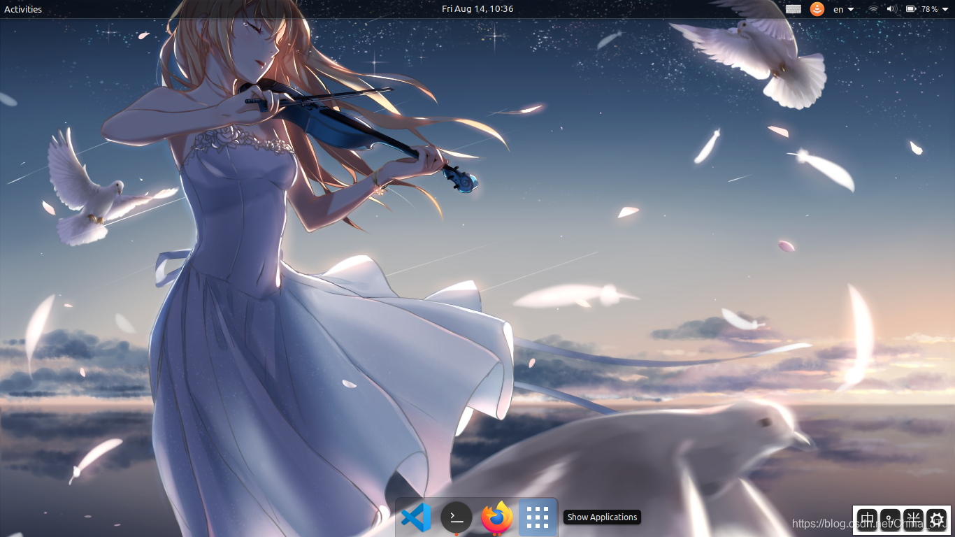Expand the en input source menu
This screenshot has width=955, height=537.
point(843,9)
